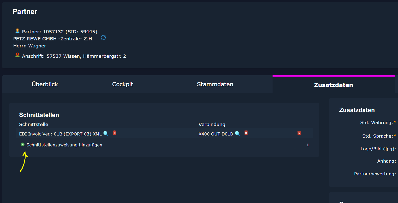Open the Cockpit tab
This screenshot has height=203, width=398.
[123, 84]
